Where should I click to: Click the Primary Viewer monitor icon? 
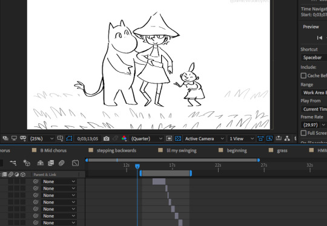14,138
